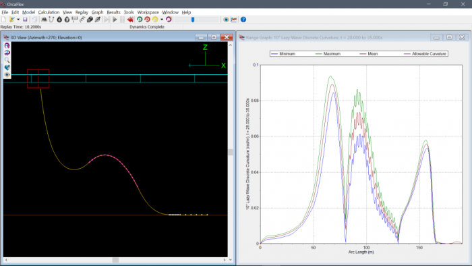Run the green single statics calculation icon
Screen dimensions: 472x266
140,20
